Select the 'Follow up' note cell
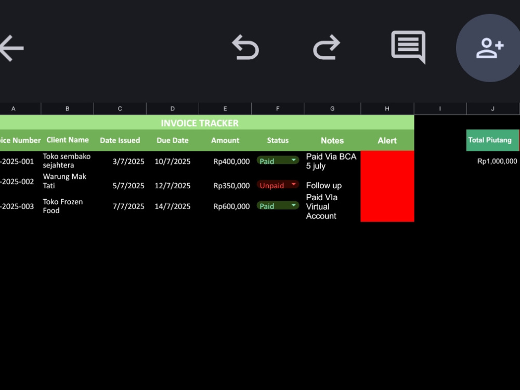520x390 pixels. (332, 181)
